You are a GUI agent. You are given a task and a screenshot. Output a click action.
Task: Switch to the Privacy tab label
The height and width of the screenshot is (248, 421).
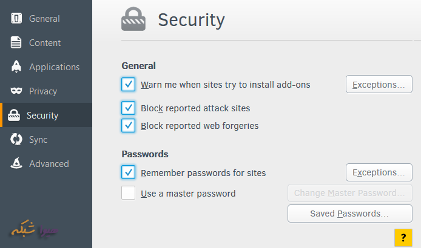[43, 91]
